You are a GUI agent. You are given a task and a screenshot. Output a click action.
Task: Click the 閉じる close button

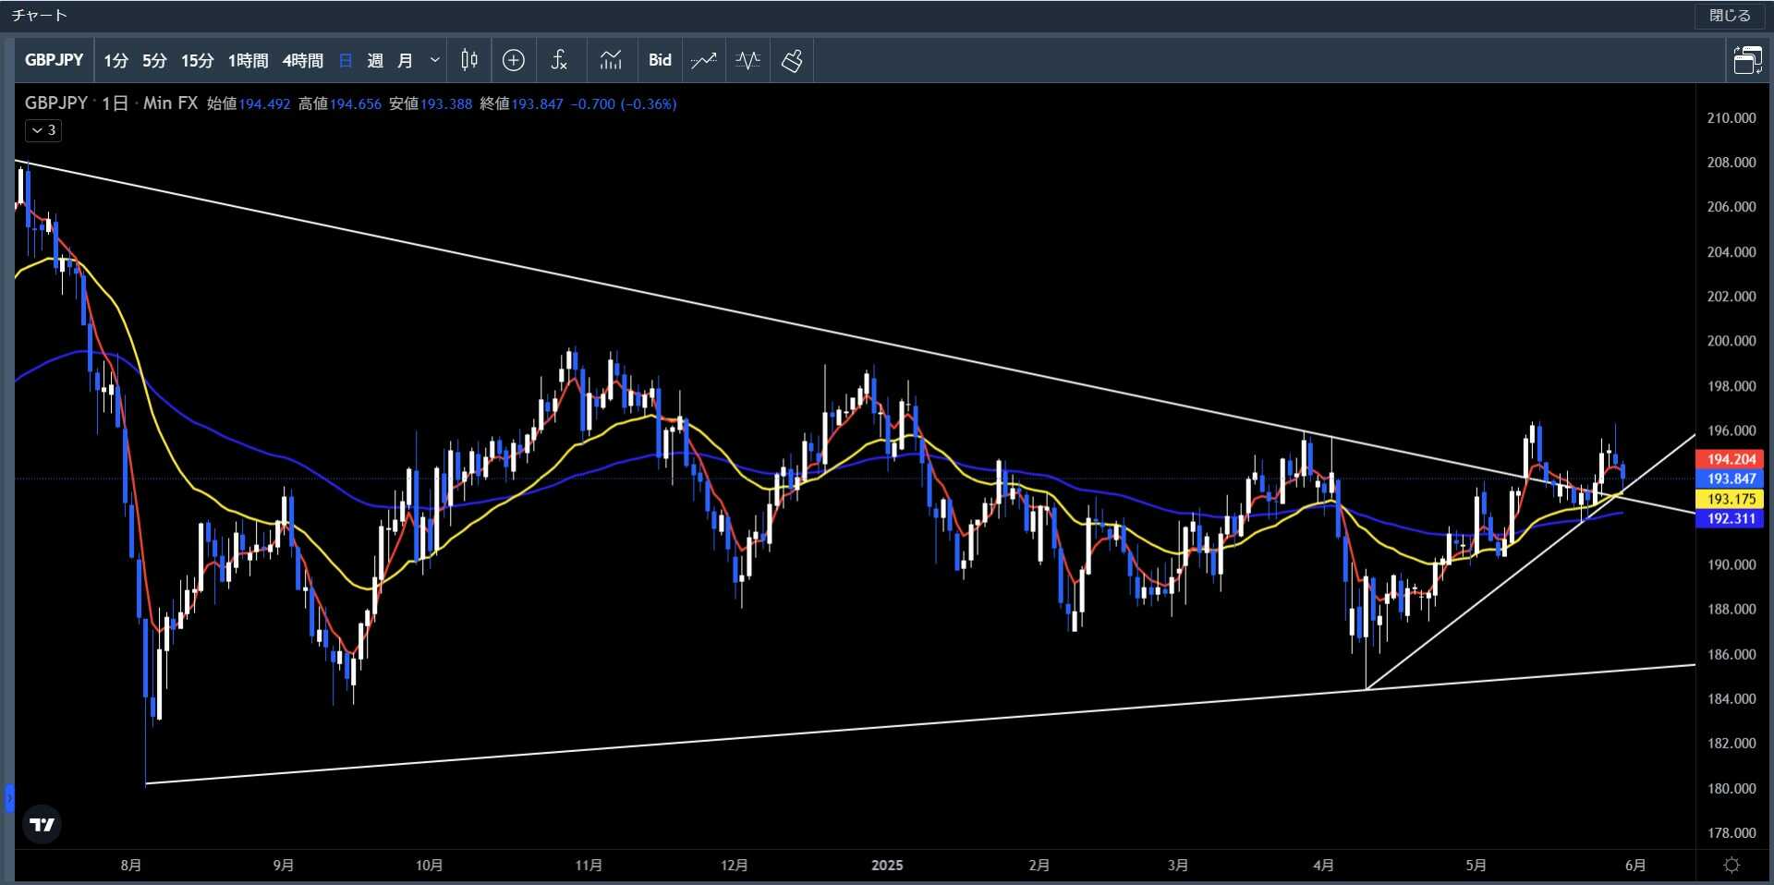[1730, 16]
